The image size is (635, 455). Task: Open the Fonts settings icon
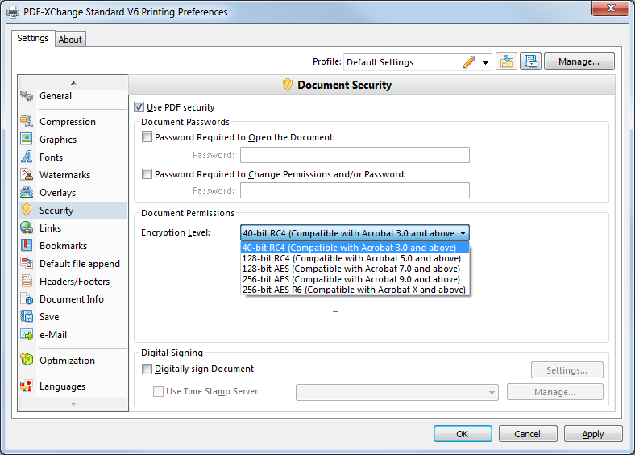pyautogui.click(x=27, y=157)
